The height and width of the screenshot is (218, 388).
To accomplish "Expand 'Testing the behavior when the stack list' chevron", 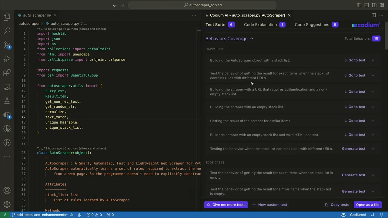I will tap(373, 149).
